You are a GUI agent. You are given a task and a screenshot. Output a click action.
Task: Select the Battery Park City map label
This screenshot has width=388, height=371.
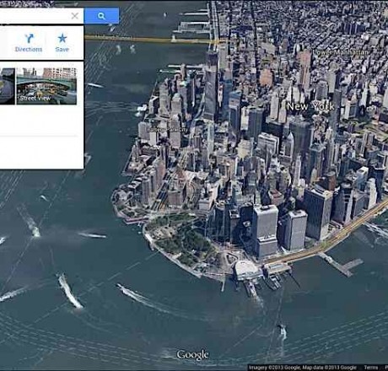pos(166,130)
